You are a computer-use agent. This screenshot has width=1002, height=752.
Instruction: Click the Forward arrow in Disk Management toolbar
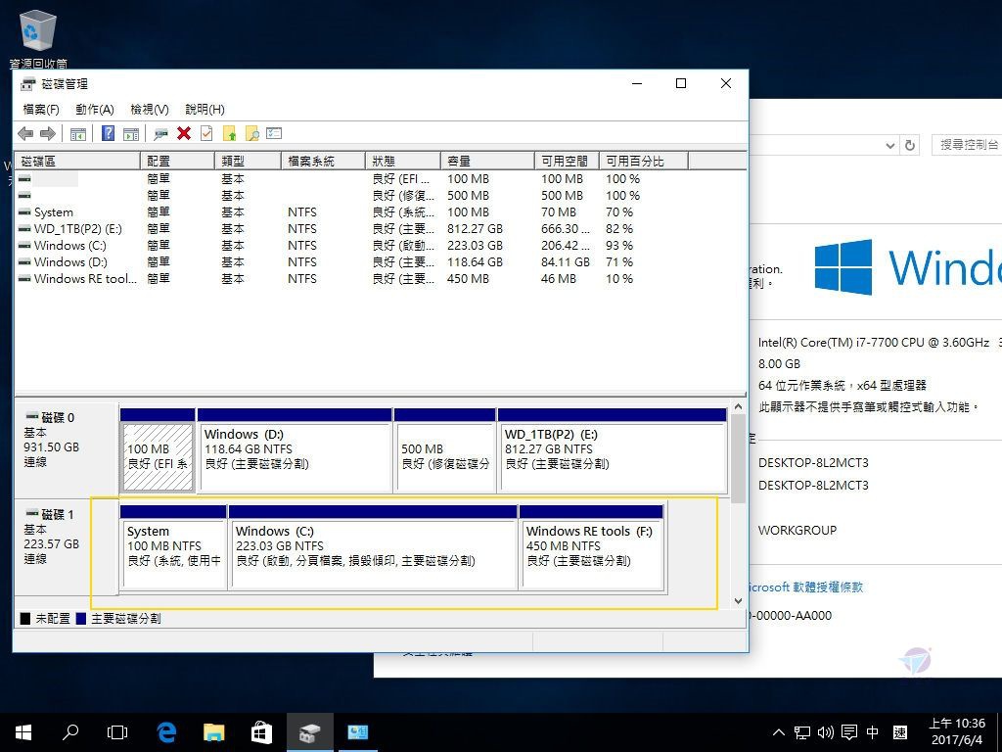coord(48,133)
